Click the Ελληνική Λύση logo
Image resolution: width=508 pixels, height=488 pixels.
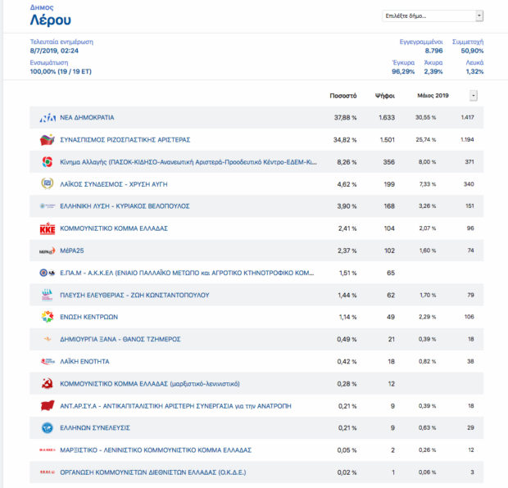48,206
